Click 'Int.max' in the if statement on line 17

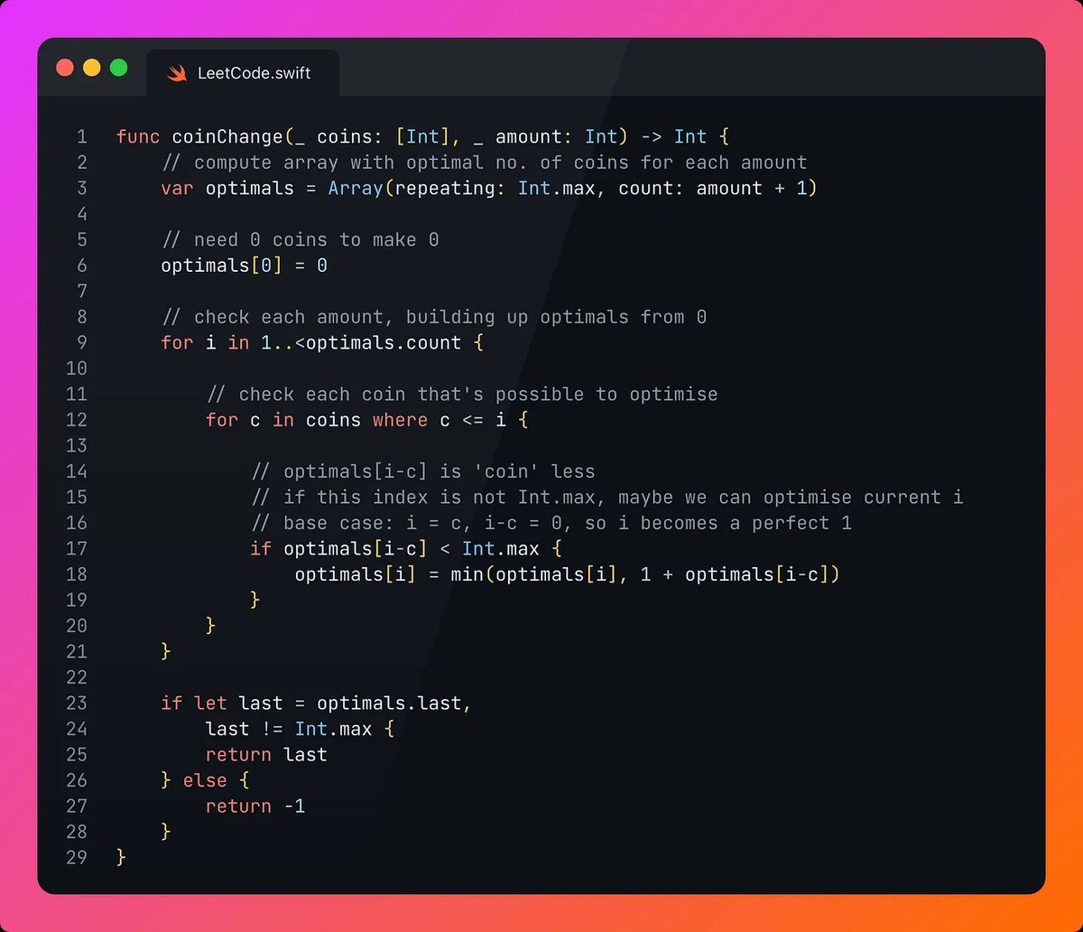pos(501,548)
